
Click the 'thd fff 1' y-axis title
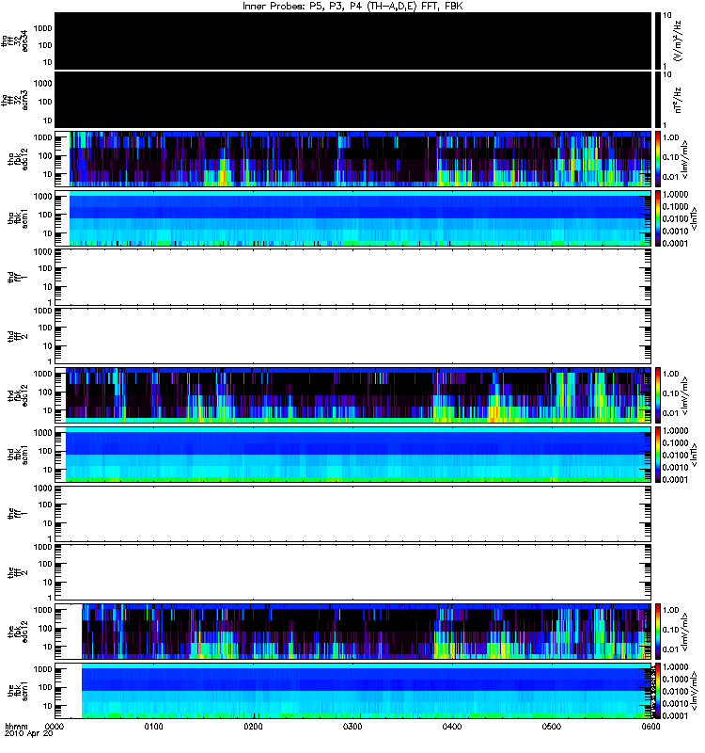tap(18, 277)
